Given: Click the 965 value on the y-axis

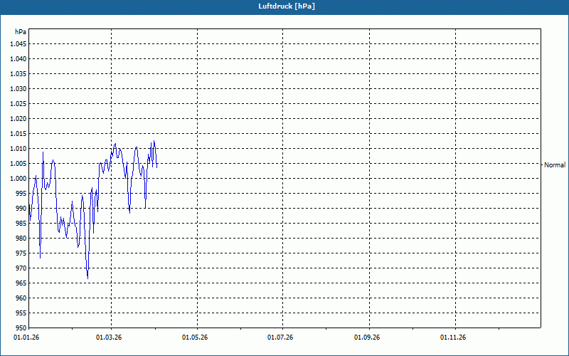Looking at the screenshot, I should 20,283.
